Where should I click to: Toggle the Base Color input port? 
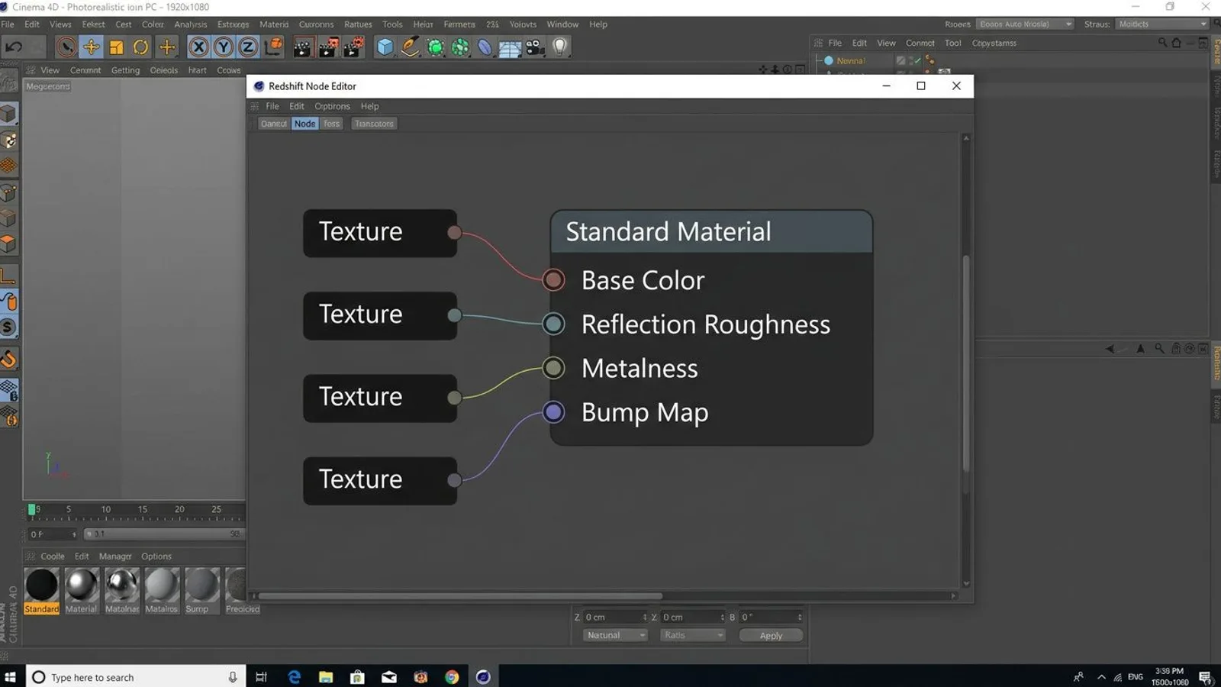pyautogui.click(x=553, y=280)
